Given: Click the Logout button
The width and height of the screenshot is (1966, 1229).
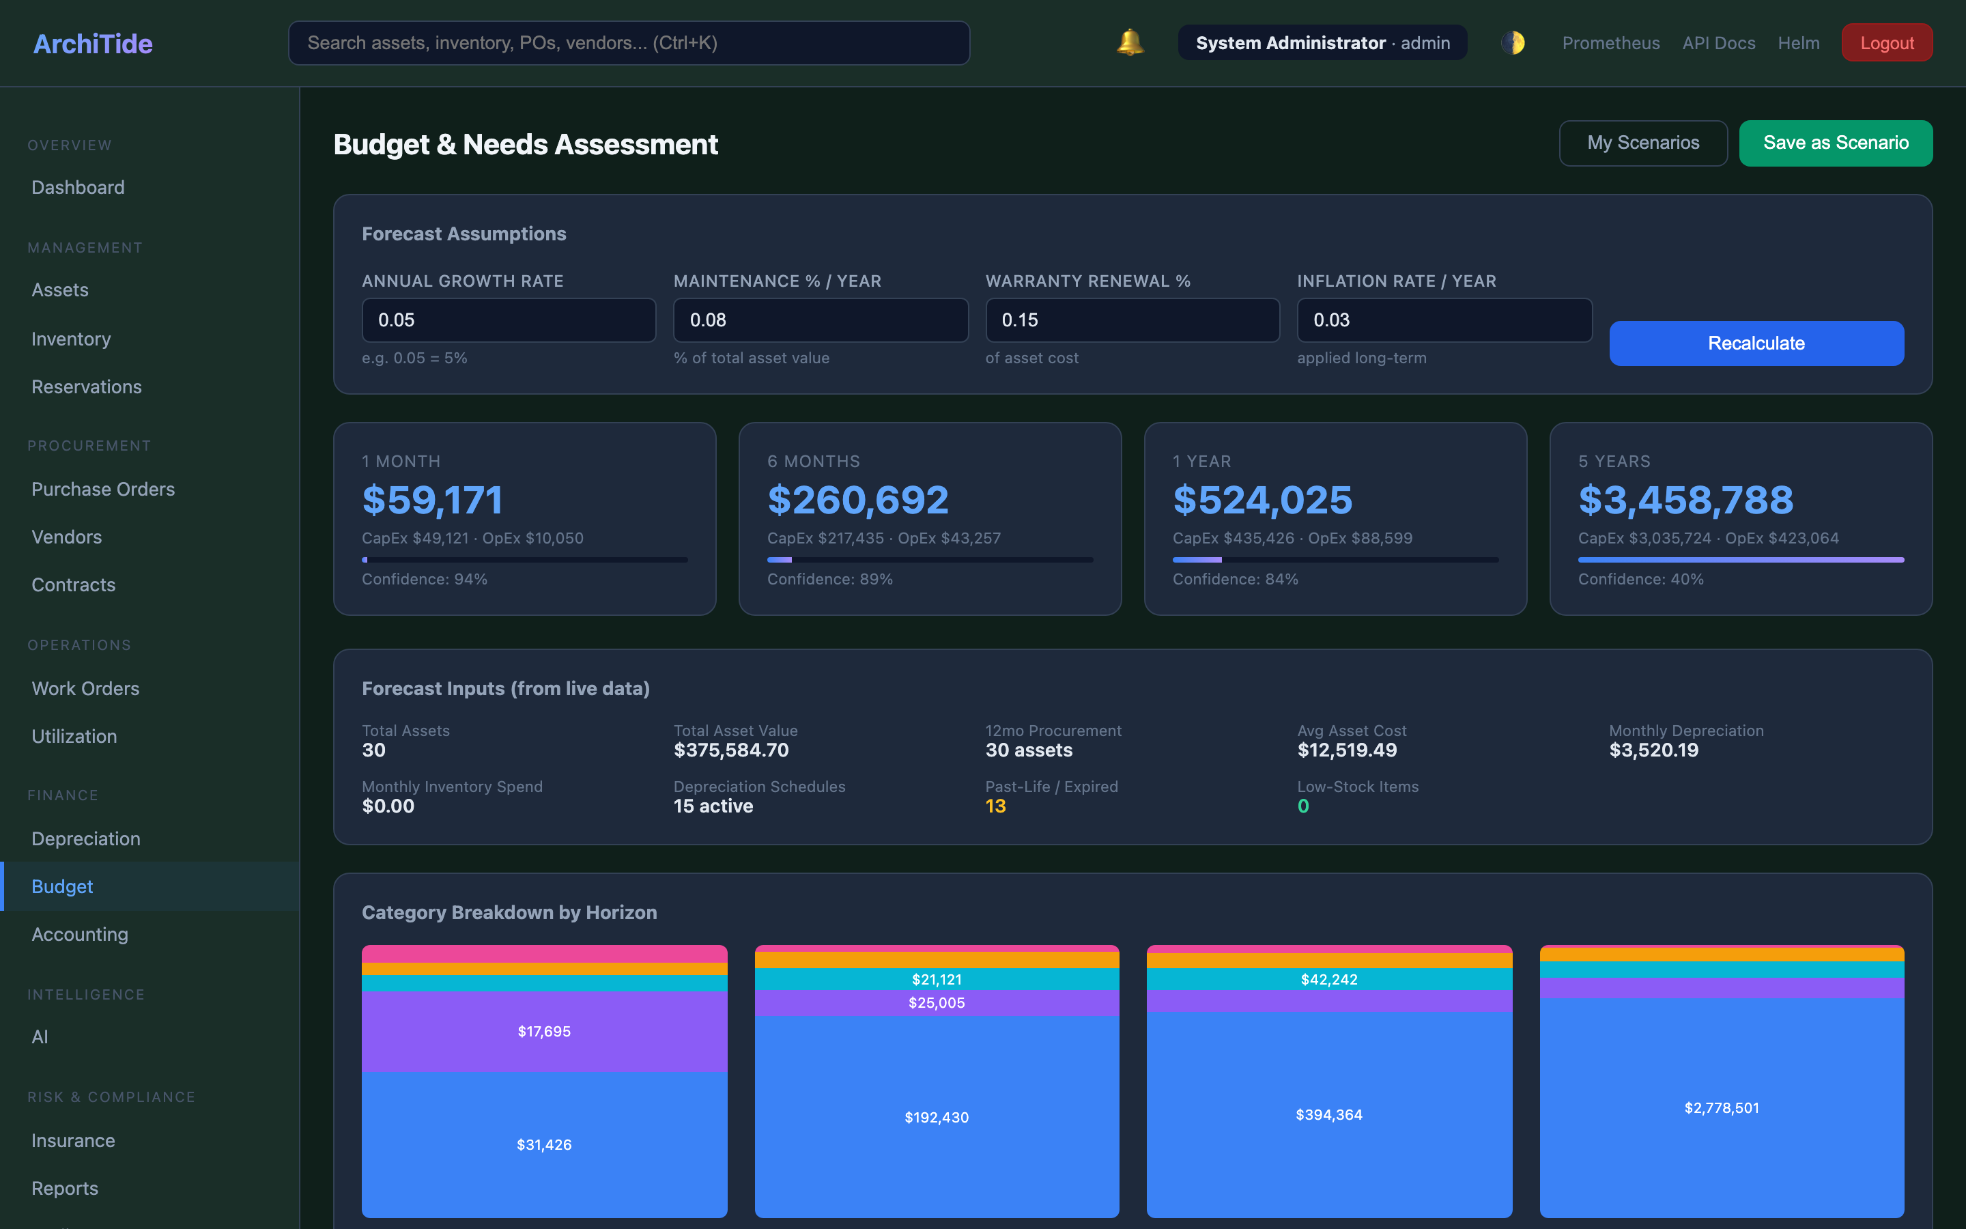Looking at the screenshot, I should tap(1886, 42).
